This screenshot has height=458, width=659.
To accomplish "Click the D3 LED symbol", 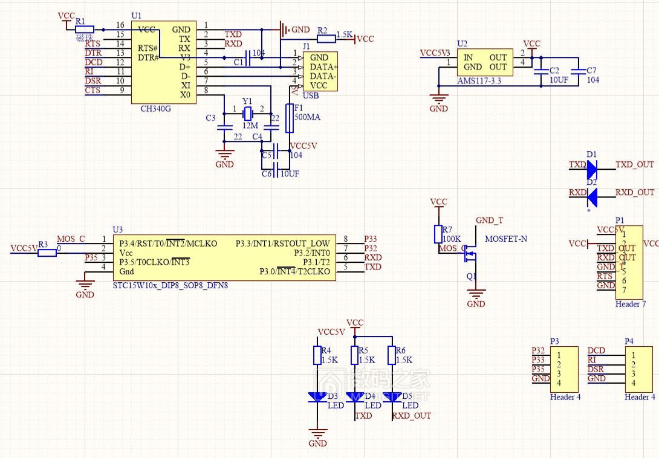I will coord(317,397).
